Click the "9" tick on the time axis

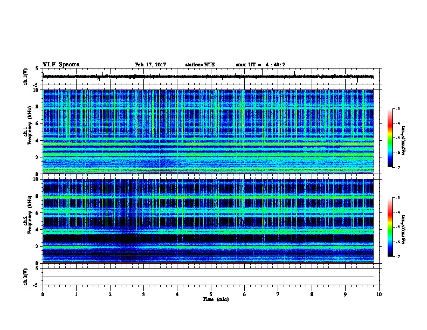point(345,294)
